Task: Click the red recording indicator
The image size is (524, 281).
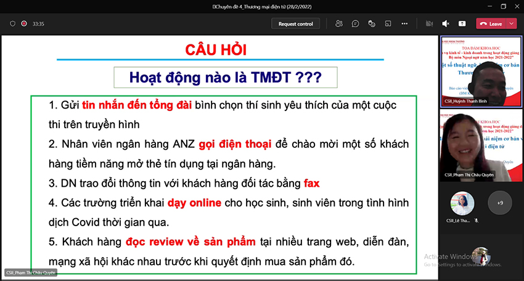Action: click(24, 23)
